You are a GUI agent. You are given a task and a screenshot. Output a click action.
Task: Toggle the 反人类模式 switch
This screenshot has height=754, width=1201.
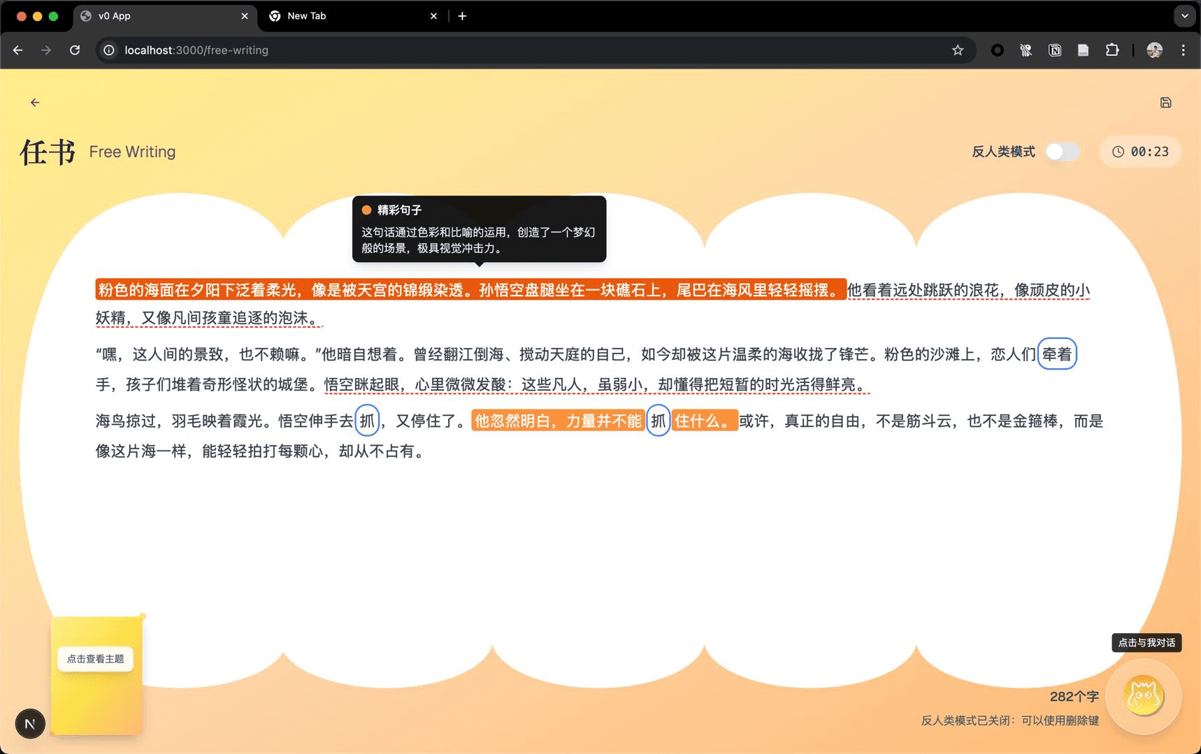point(1063,152)
